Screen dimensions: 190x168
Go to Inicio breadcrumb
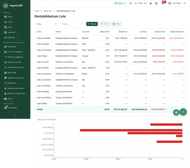tap(37, 11)
